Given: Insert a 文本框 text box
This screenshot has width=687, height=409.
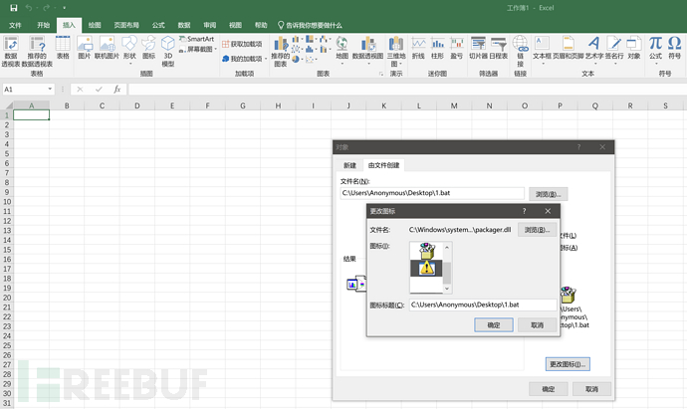Looking at the screenshot, I should click(x=542, y=51).
